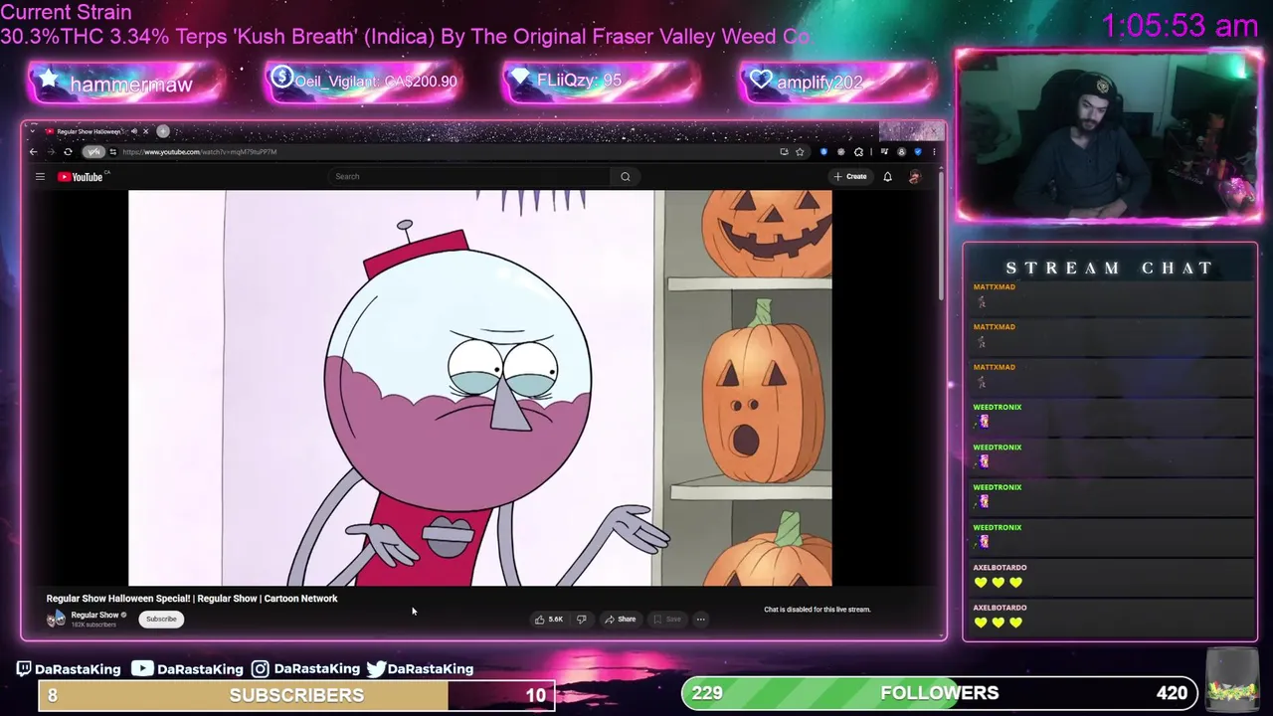Focus the YouTube search field

click(x=469, y=177)
